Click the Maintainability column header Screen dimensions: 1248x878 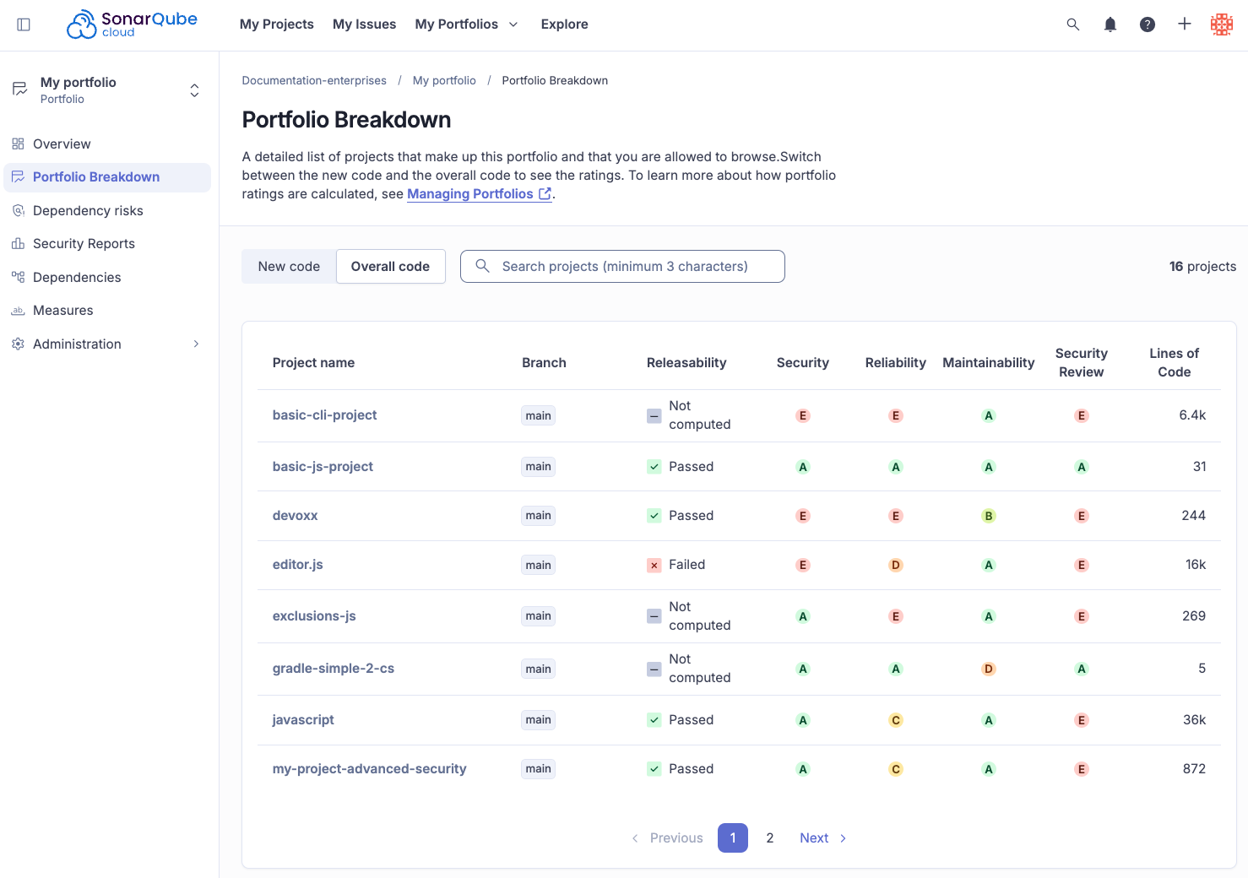[989, 363]
